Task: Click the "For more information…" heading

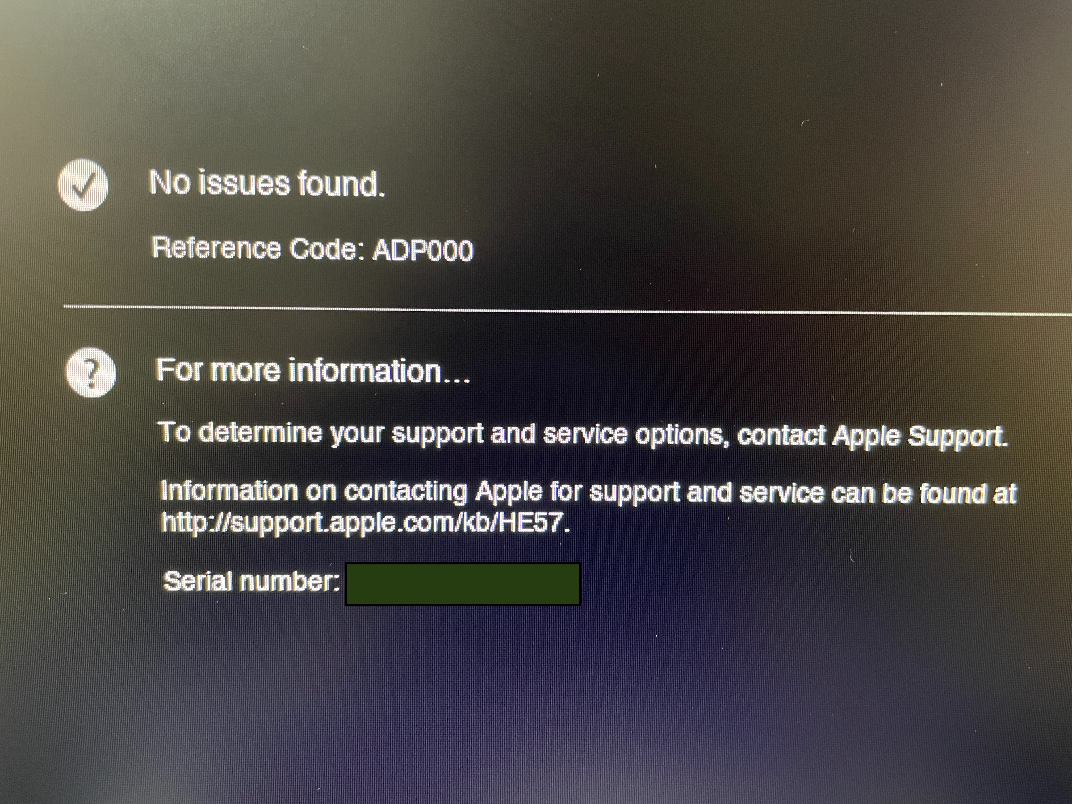Action: point(313,371)
